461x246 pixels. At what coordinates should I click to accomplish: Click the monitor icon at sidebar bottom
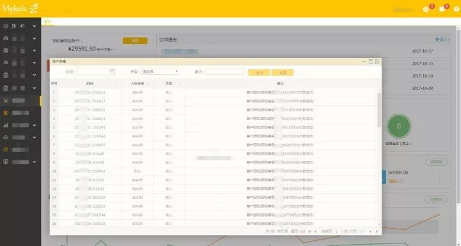[x=6, y=162]
